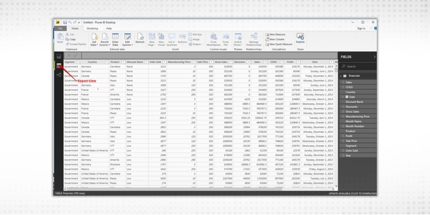Select the Country field in Fields pane
The image size is (430, 215).
click(357, 92)
